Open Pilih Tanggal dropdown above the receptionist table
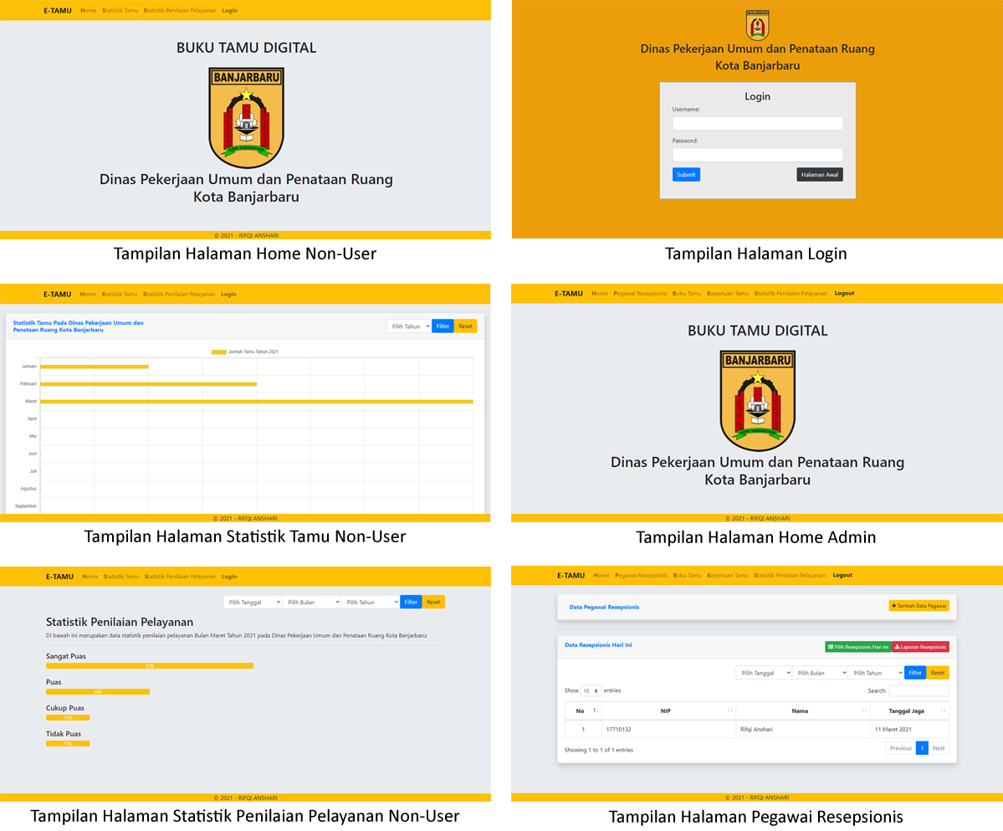The width and height of the screenshot is (1003, 831). click(763, 673)
